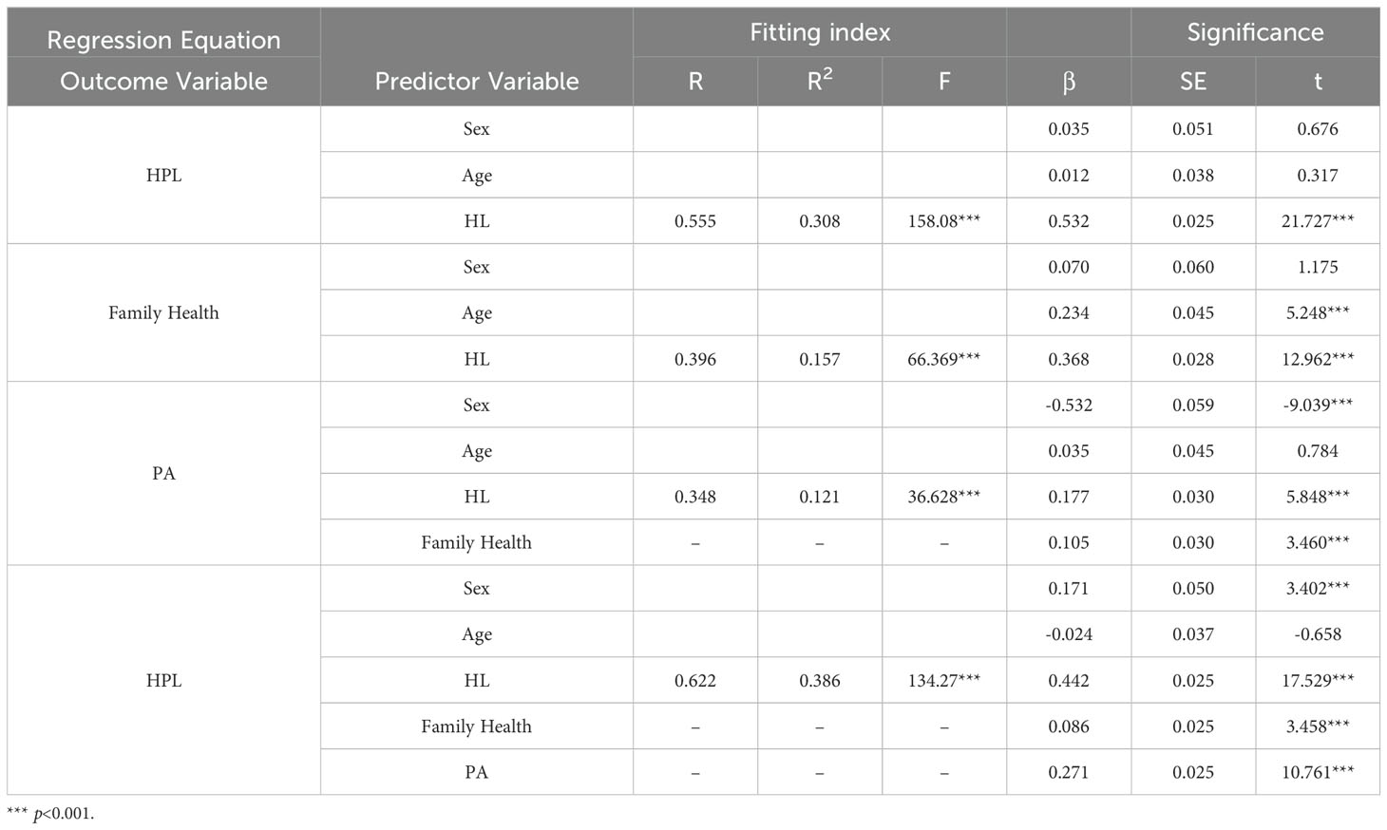Click the PA outcome variable cell
Viewport: 1387px width, 830px height.
click(163, 473)
